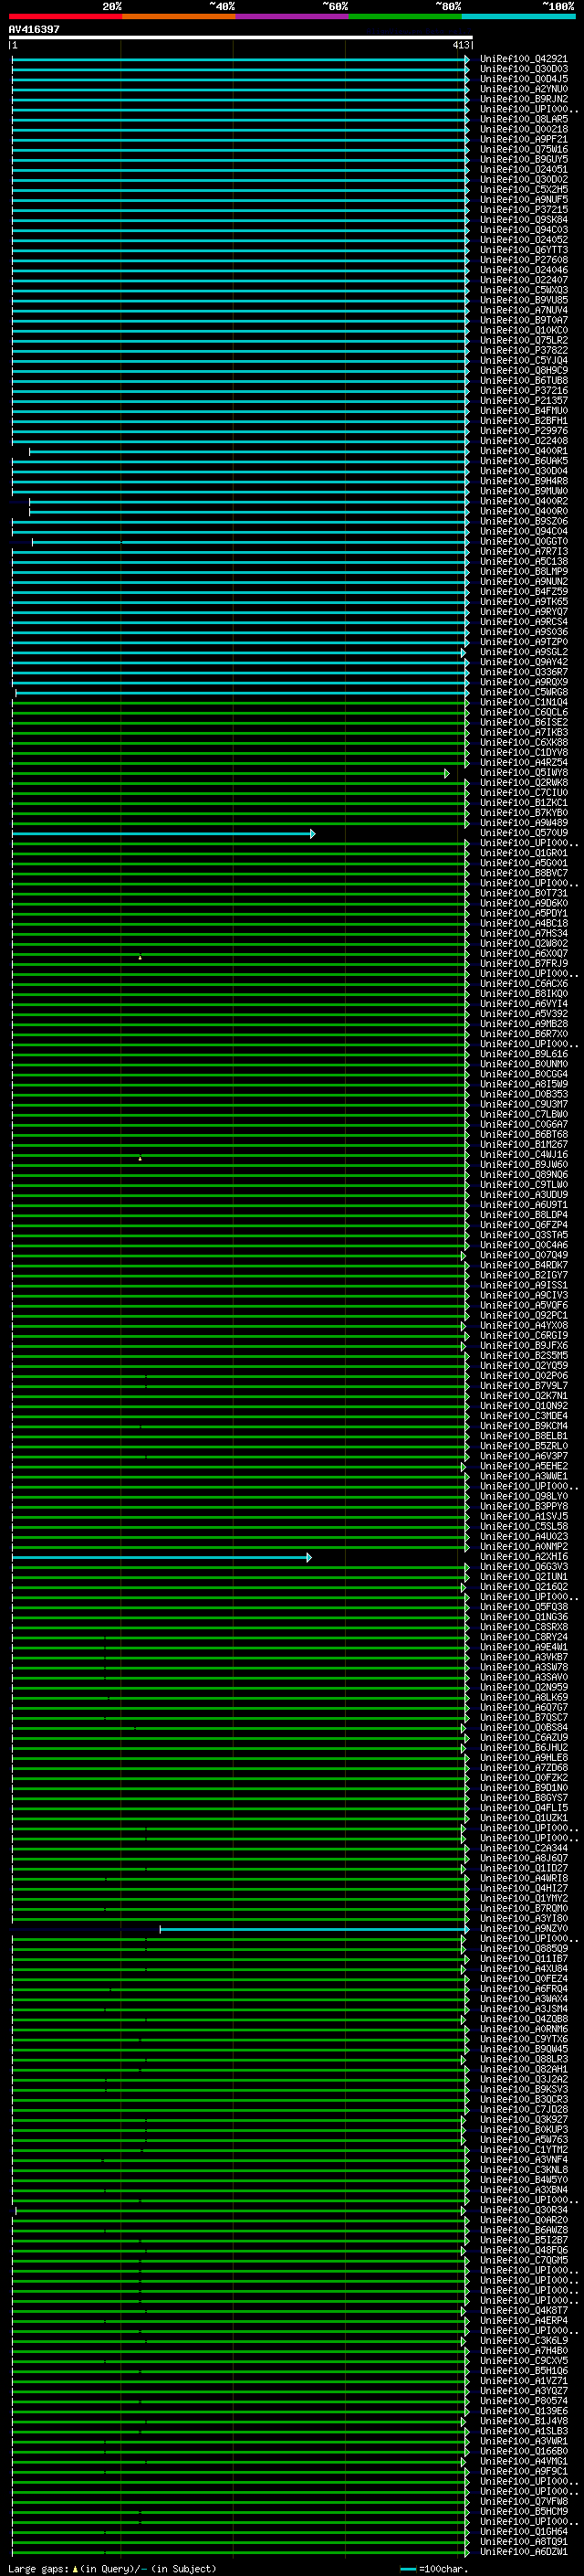The height and width of the screenshot is (2576, 584).
Task: Select hit label UniRef100_P37822
Action: tap(524, 350)
